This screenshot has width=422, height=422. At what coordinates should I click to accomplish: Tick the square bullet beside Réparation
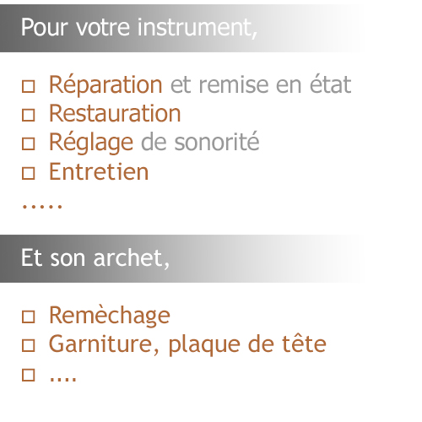(x=29, y=86)
